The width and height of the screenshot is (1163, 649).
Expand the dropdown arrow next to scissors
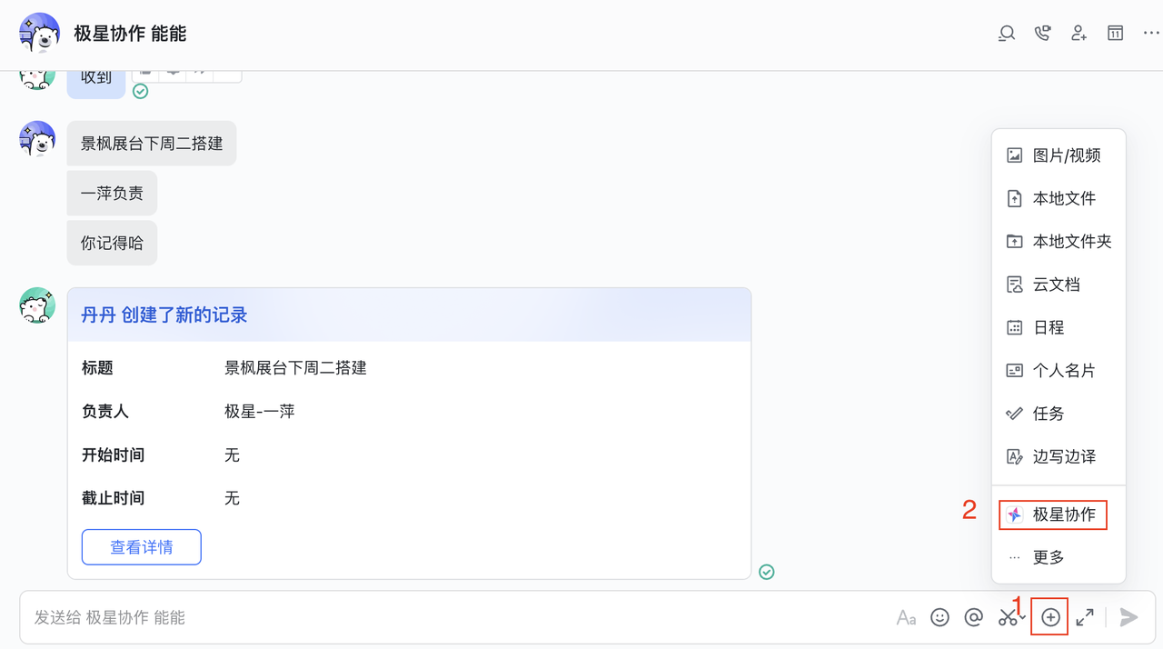(1023, 618)
